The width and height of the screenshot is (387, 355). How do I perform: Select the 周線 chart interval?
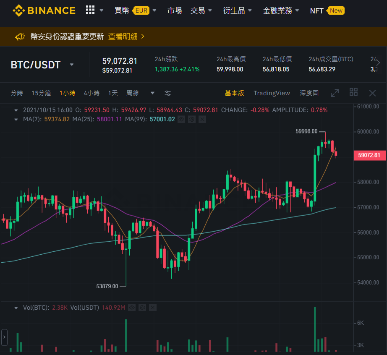point(133,93)
